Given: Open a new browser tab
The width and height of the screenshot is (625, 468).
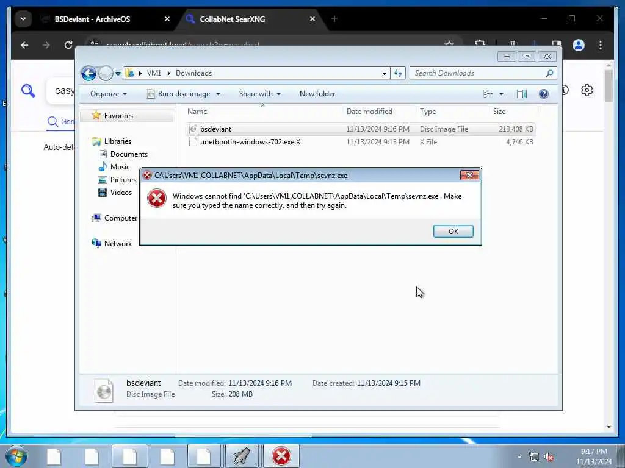Looking at the screenshot, I should coord(334,19).
